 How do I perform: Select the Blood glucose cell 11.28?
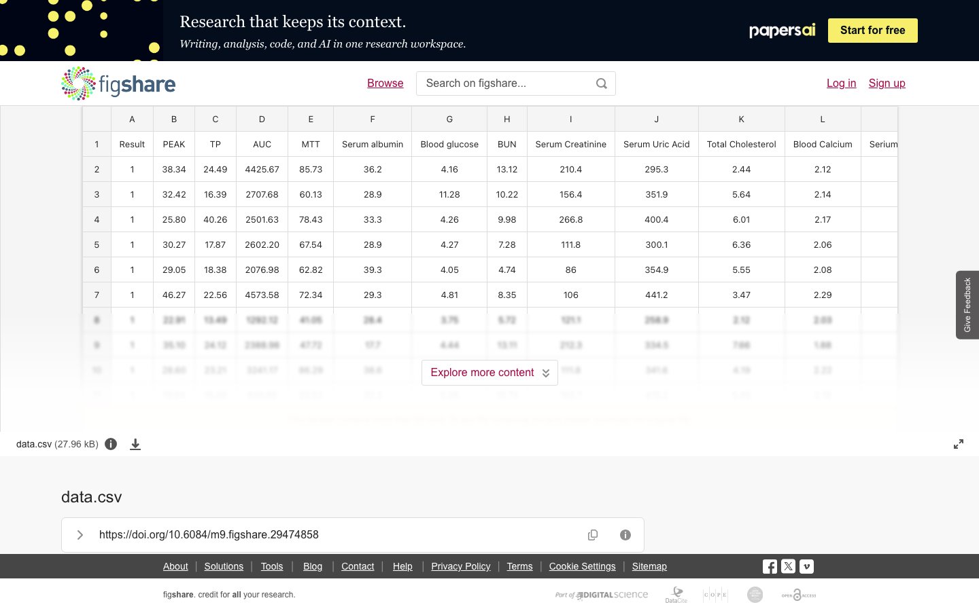tap(449, 194)
